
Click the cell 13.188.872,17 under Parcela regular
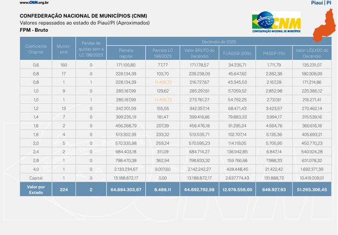pyautogui.click(x=126, y=178)
